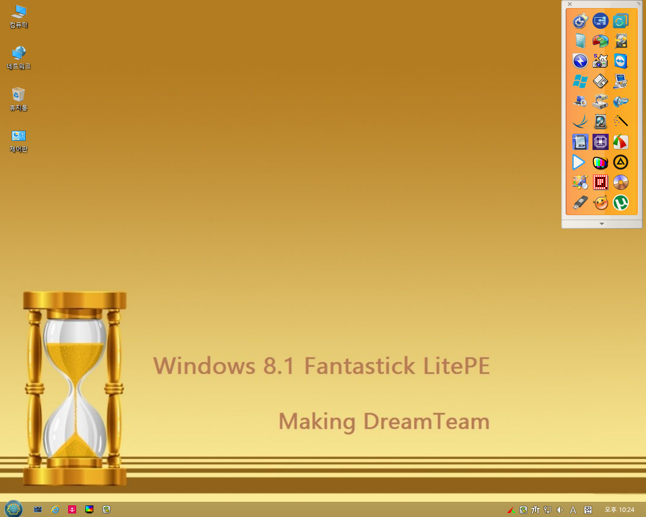Launch the purple disc icon
Image resolution: width=646 pixels, height=517 pixels.
coord(620,182)
